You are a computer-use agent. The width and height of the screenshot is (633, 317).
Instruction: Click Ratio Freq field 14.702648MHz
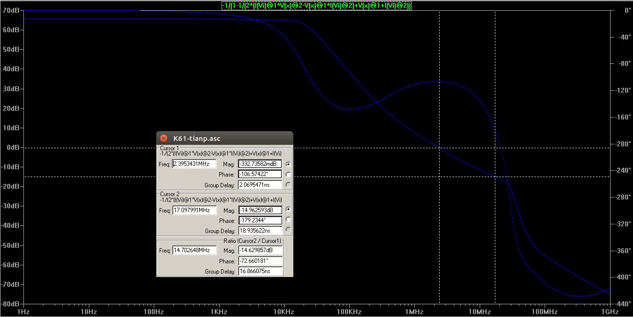pyautogui.click(x=194, y=250)
